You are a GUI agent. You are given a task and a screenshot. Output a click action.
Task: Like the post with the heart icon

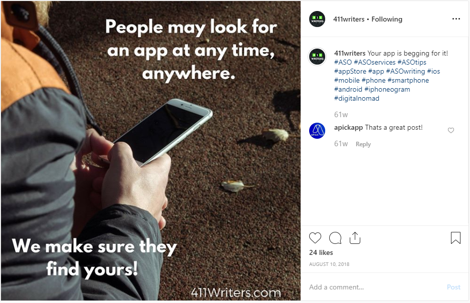click(315, 238)
